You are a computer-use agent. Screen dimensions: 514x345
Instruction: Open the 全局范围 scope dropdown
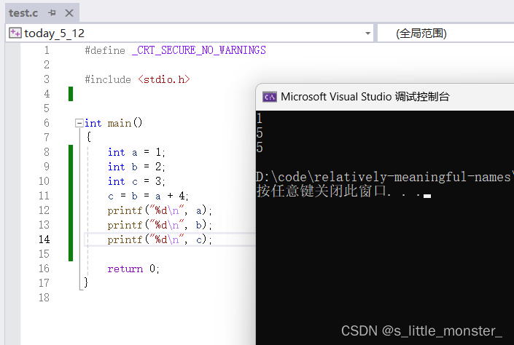445,33
